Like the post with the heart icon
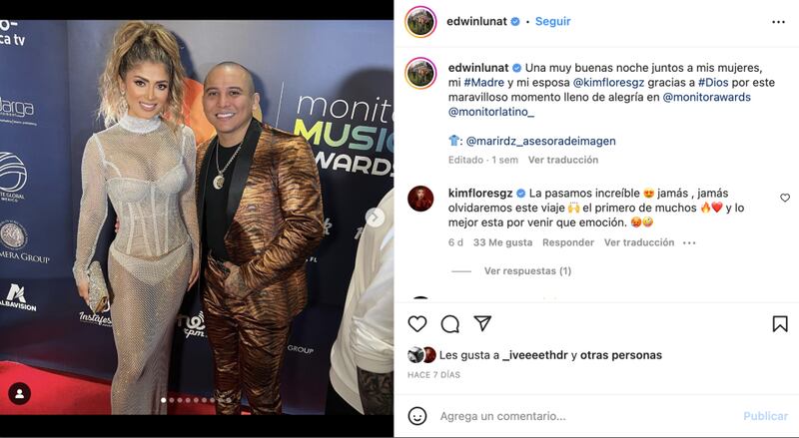 click(x=417, y=324)
